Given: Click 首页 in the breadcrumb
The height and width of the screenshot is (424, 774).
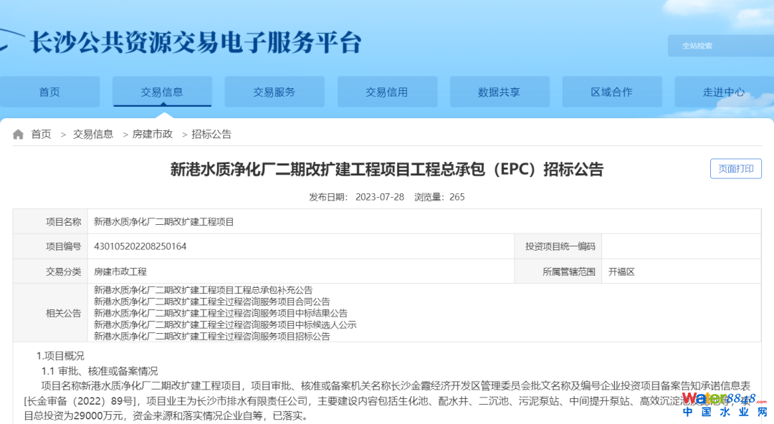Looking at the screenshot, I should [41, 135].
